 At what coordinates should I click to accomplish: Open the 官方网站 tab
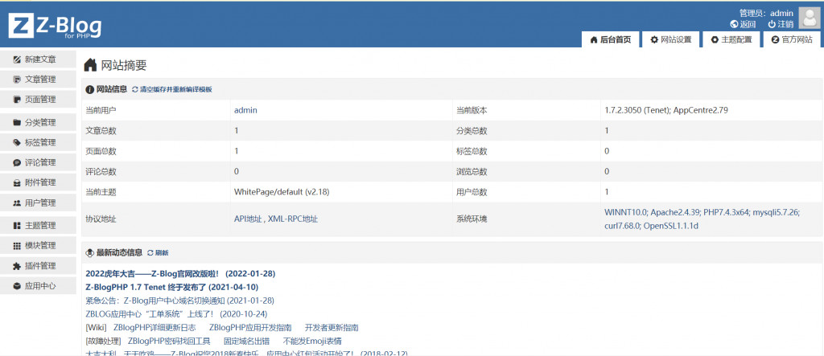point(792,40)
